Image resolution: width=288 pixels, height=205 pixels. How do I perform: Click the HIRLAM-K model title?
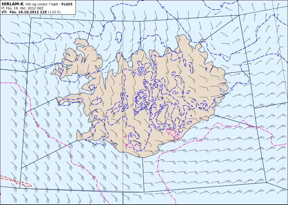point(12,4)
